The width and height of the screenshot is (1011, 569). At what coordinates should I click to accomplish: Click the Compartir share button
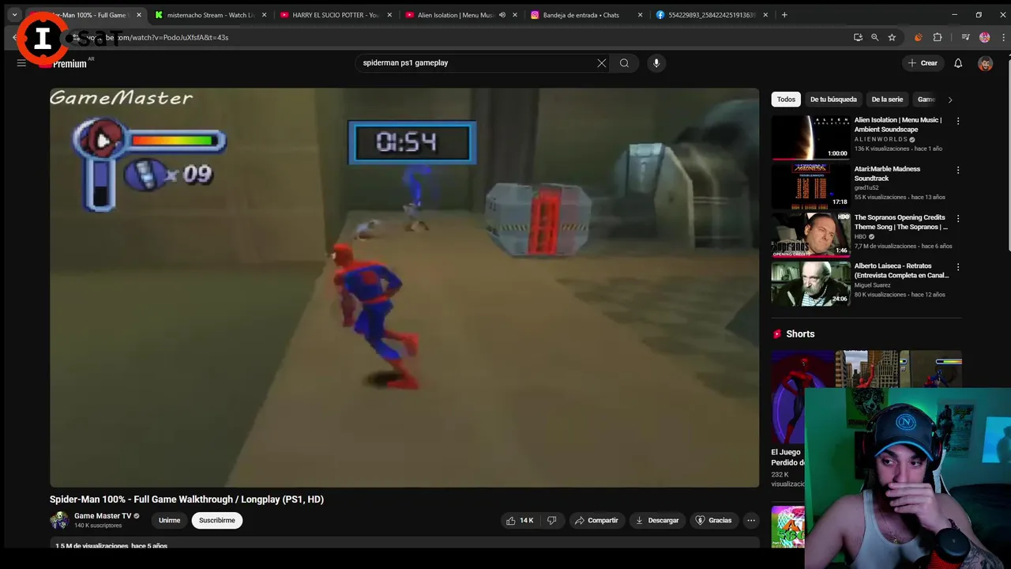[596, 520]
